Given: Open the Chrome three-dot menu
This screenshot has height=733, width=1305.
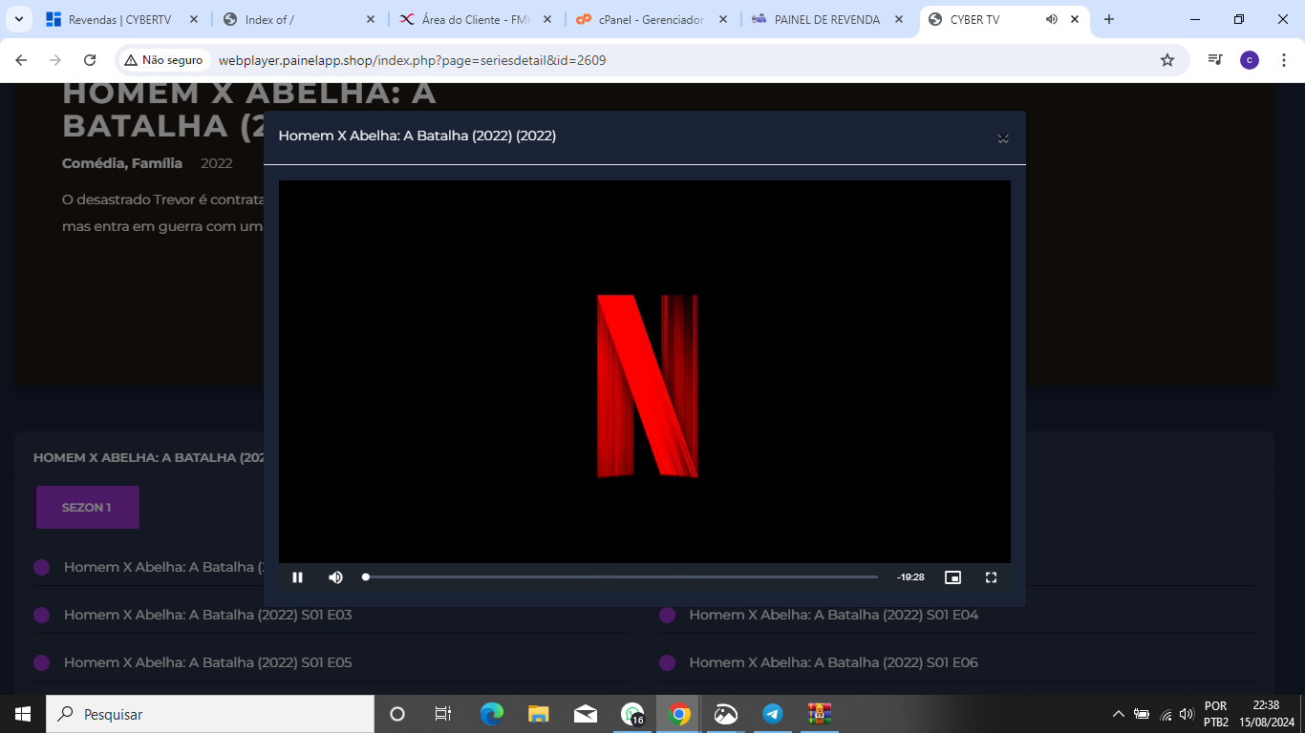Looking at the screenshot, I should (x=1284, y=58).
